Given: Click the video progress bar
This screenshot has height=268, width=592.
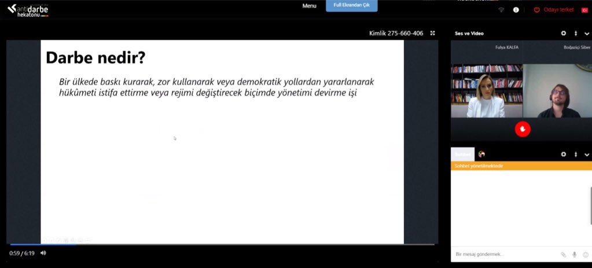Looking at the screenshot, I should [222, 245].
